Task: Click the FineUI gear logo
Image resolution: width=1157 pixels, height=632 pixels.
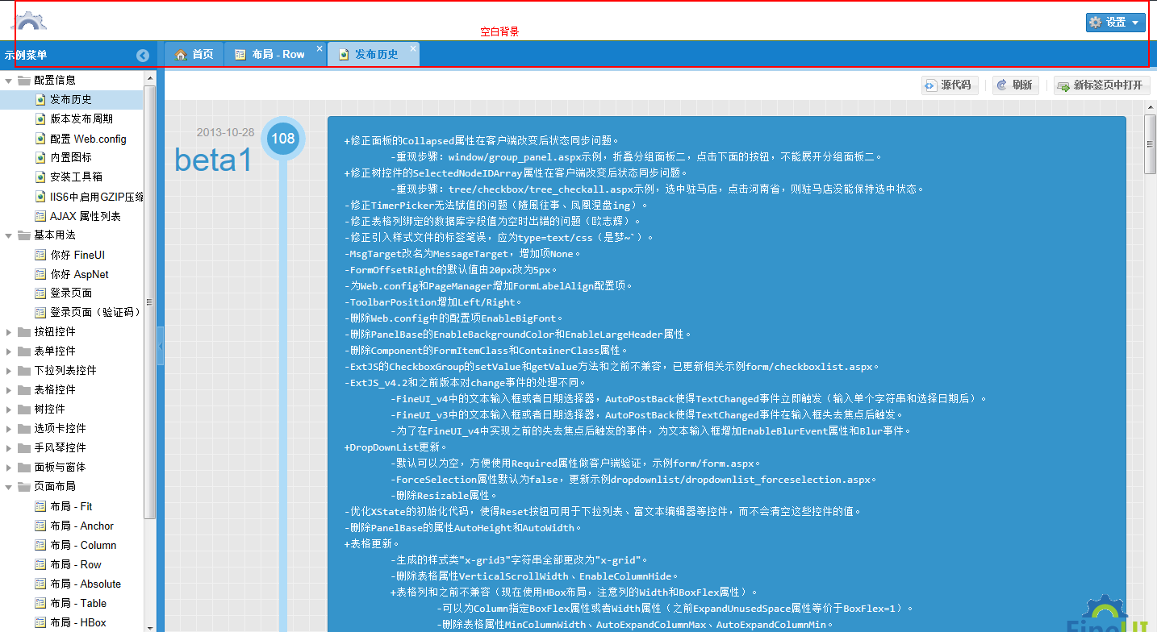Action: (27, 21)
